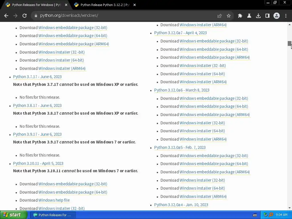Open the browser Downloads icon
The height and width of the screenshot is (219, 292).
point(258,16)
